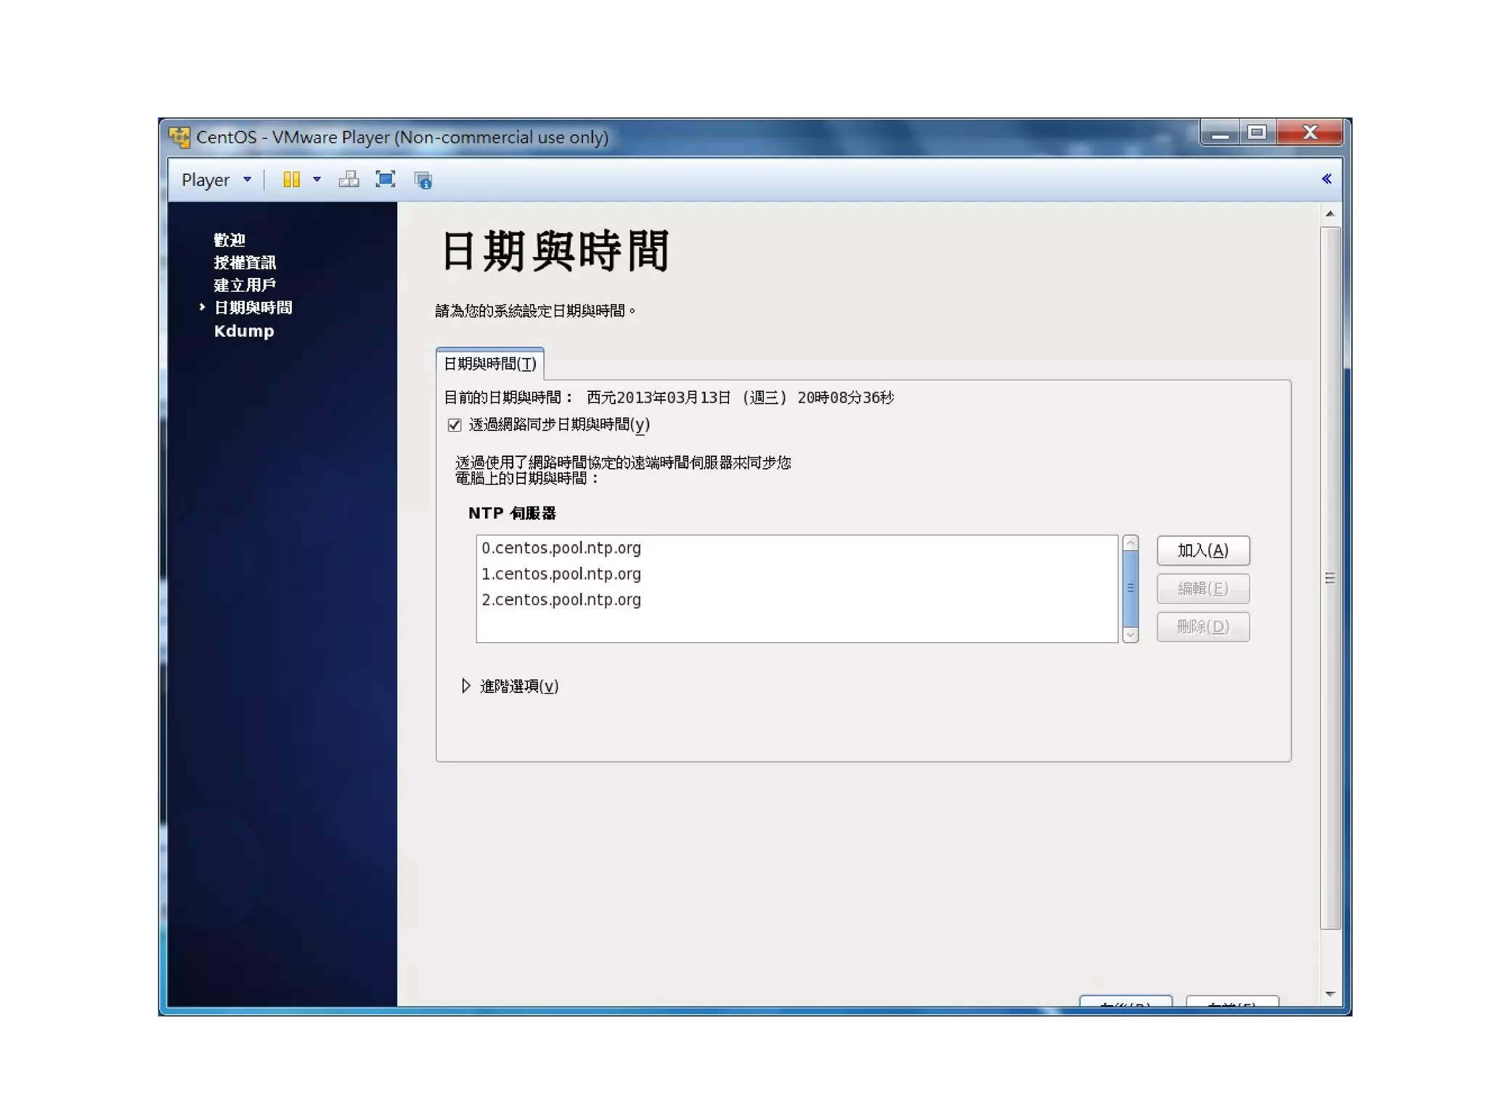Click NTP list scroll down arrow

(x=1130, y=634)
